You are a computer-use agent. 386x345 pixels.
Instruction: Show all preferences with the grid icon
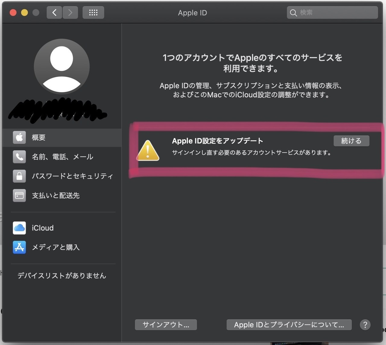(x=93, y=13)
